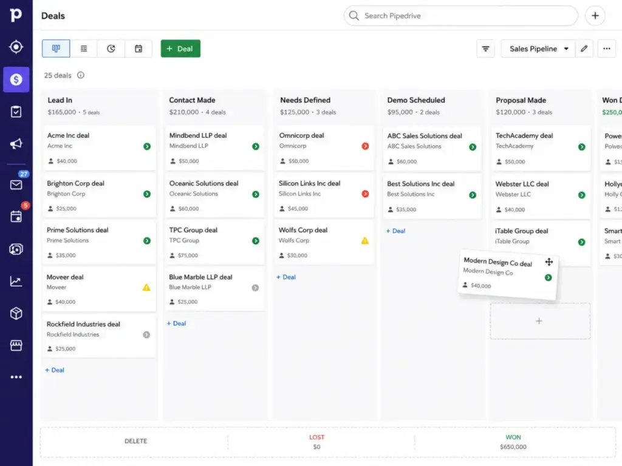The image size is (622, 466).
Task: Click the move cursor on Modern Design Co
Action: tap(549, 262)
